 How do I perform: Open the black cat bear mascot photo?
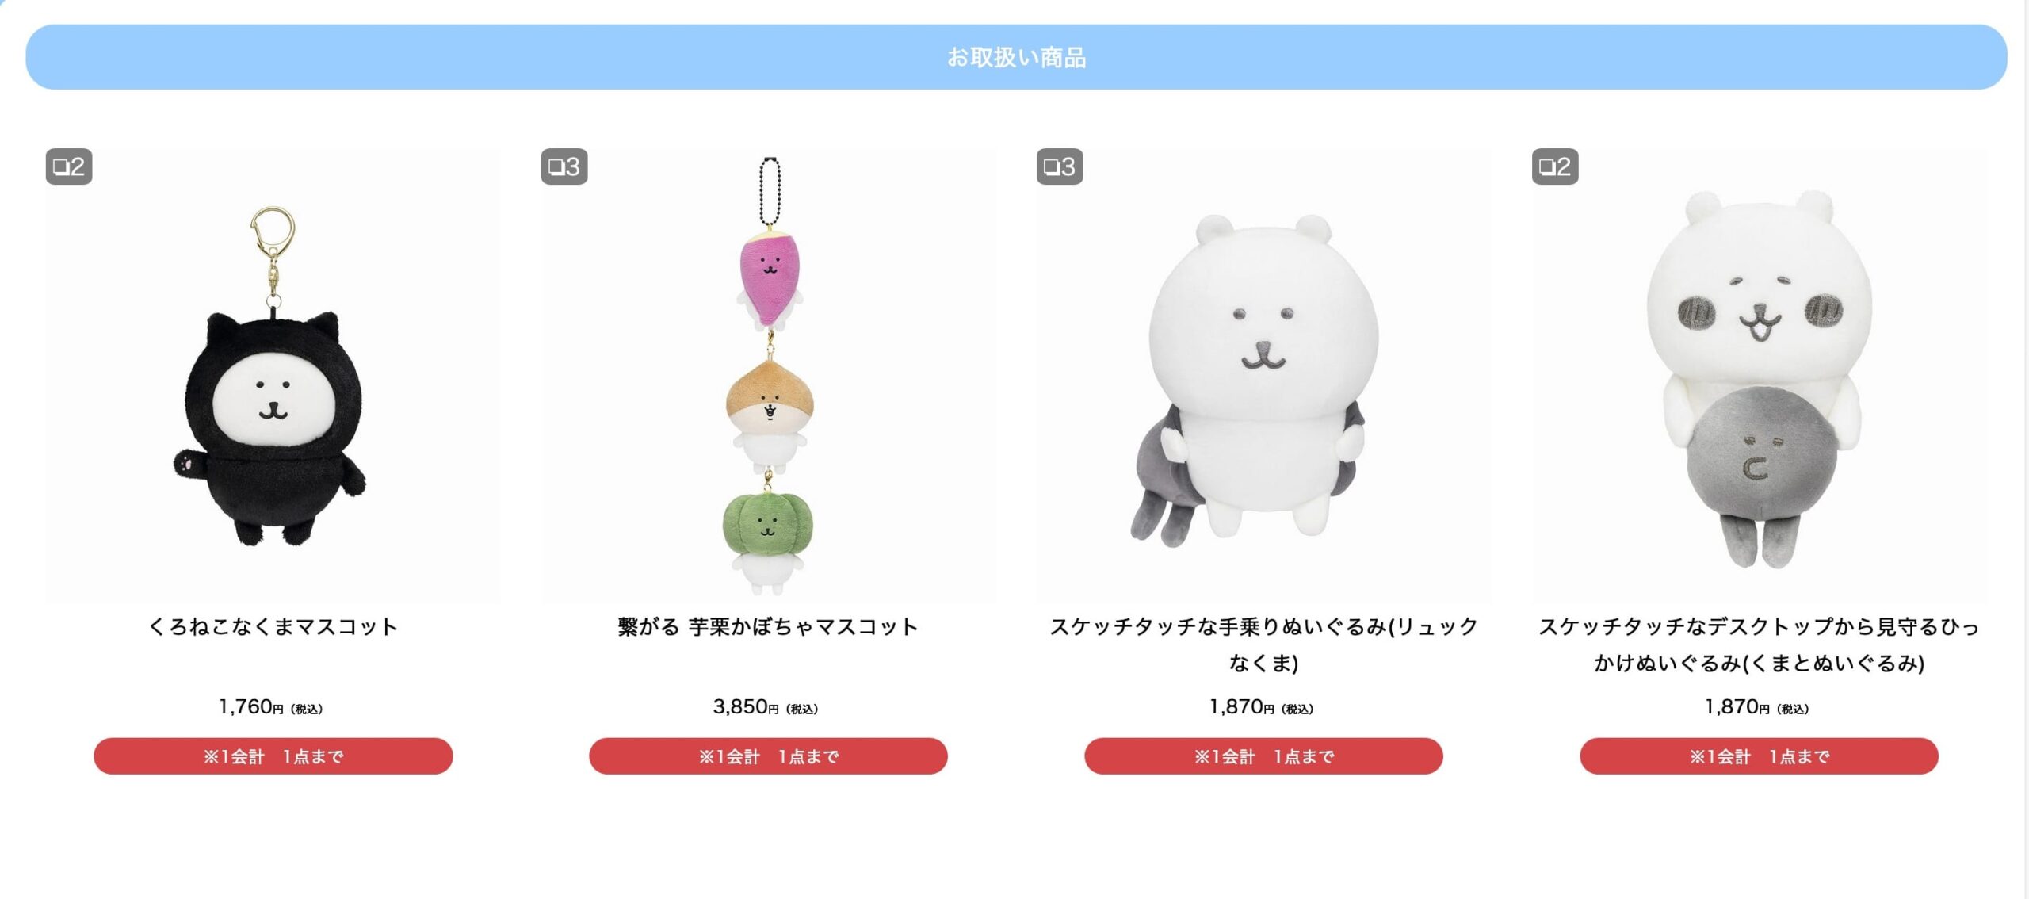coord(273,377)
